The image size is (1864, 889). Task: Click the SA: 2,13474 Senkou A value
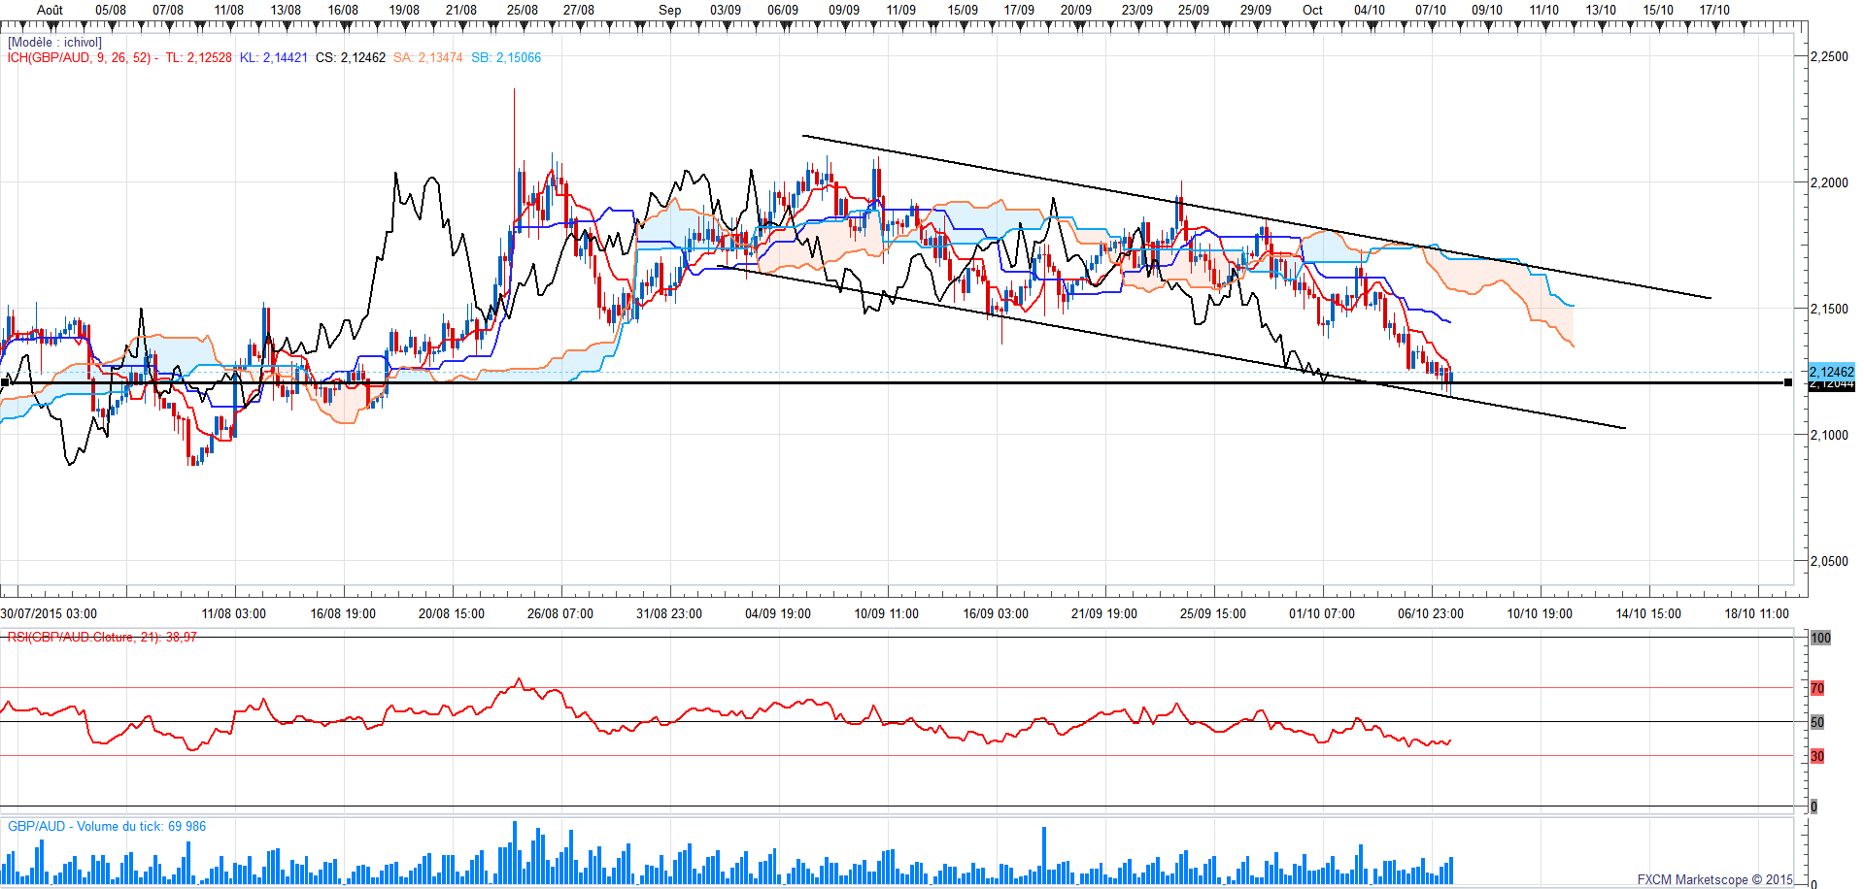pyautogui.click(x=427, y=58)
